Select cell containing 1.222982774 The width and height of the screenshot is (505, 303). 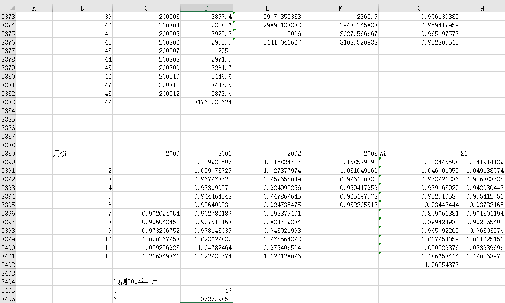[x=207, y=256]
